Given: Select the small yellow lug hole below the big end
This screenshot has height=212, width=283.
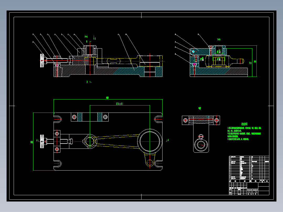Looking at the screenshot, I should 150,163.
